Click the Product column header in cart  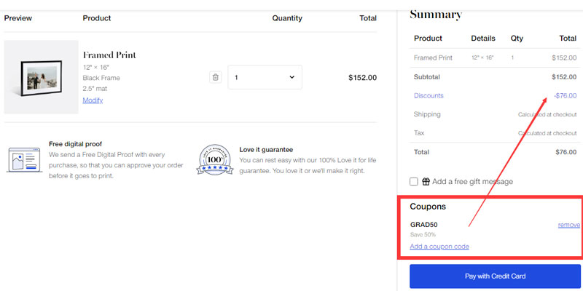tap(97, 18)
